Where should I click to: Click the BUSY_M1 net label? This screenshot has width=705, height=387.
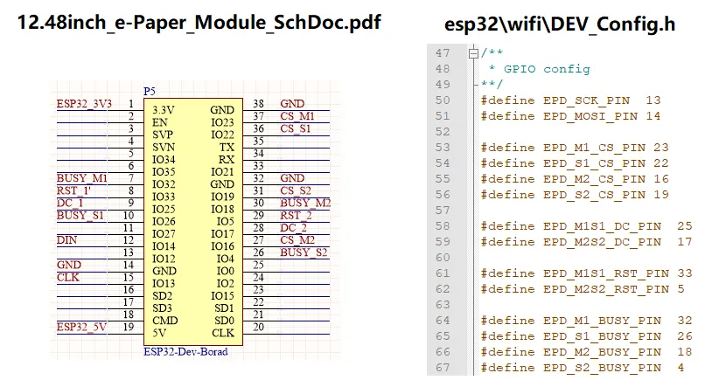(x=82, y=178)
